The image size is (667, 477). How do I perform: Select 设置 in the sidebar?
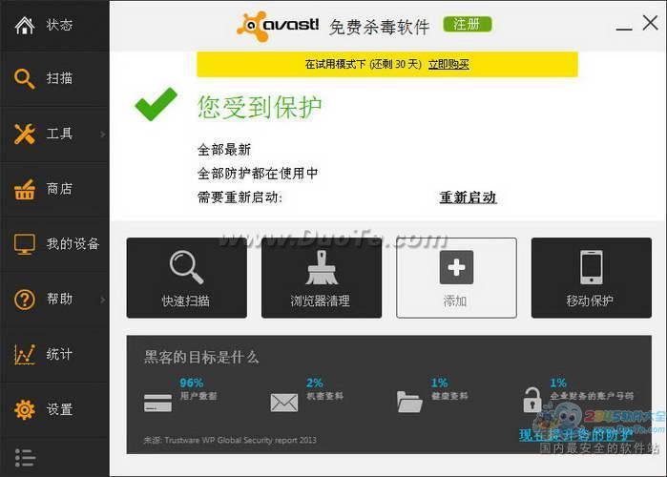[54, 409]
